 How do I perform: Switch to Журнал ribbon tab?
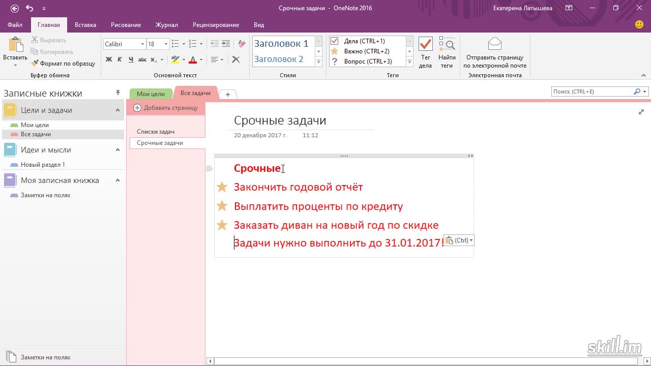pyautogui.click(x=166, y=25)
